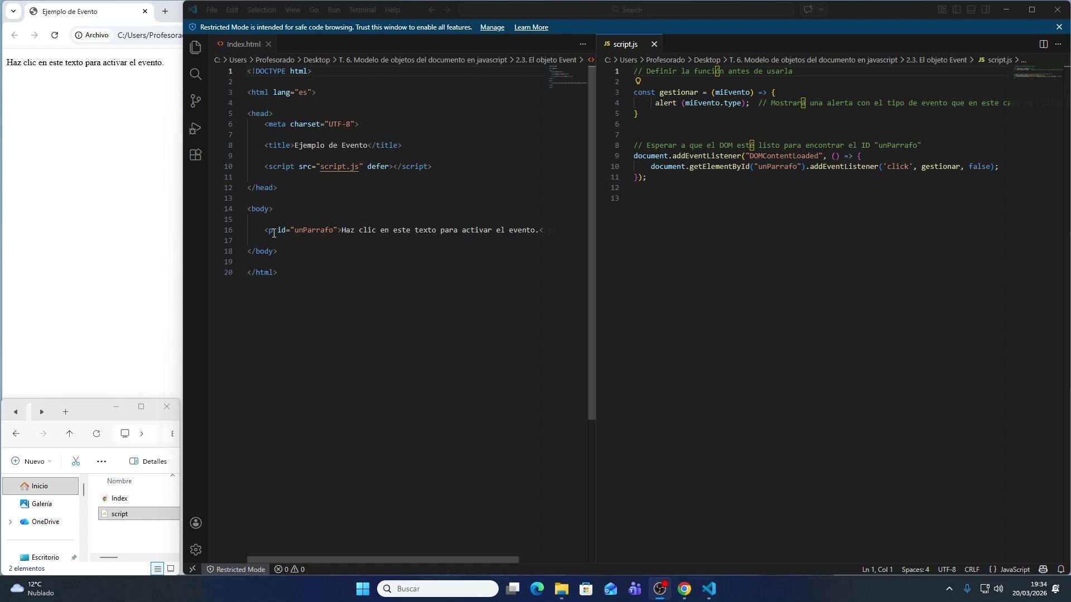
Task: Open the Copilot dropdown arrow in title bar
Action: pyautogui.click(x=821, y=9)
